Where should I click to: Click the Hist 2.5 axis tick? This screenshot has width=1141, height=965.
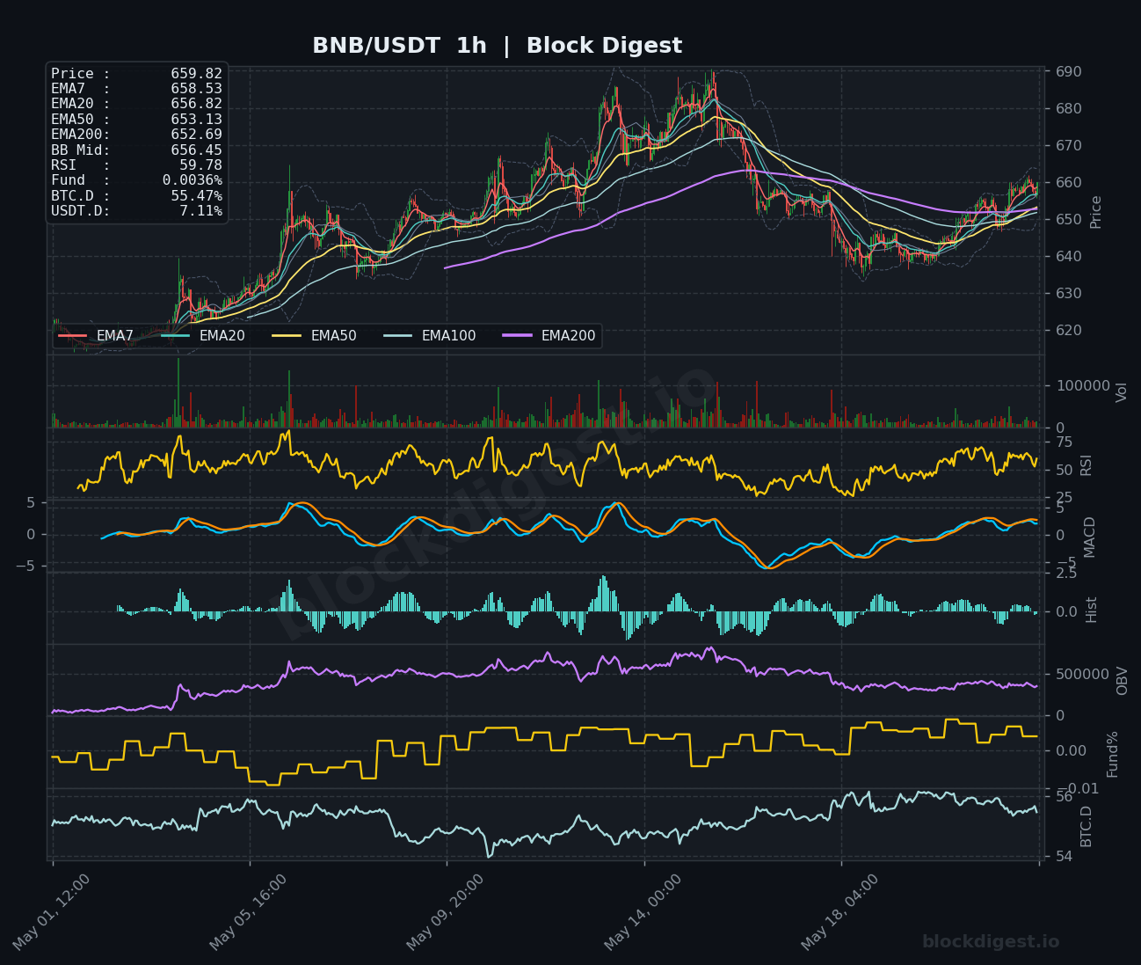click(1065, 574)
